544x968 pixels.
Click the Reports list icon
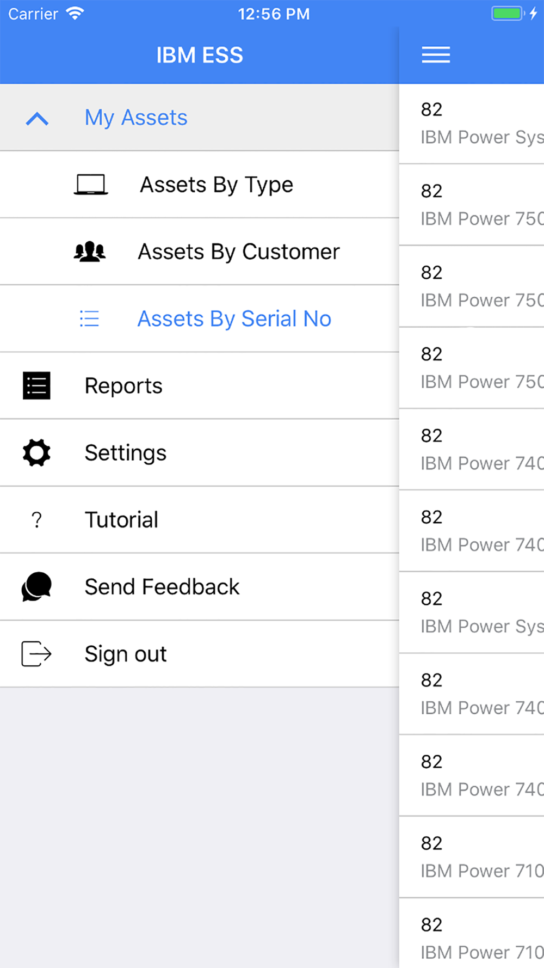pyautogui.click(x=36, y=385)
